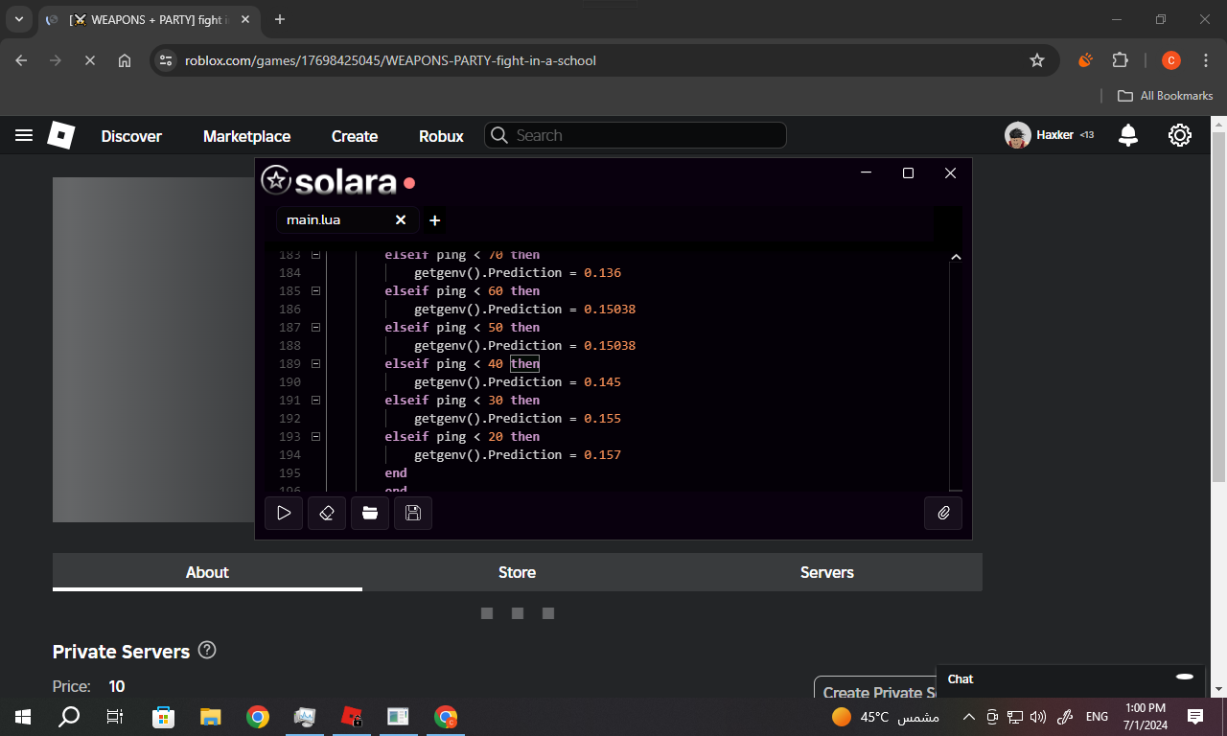
Task: Open the Discover page
Action: coord(131,136)
